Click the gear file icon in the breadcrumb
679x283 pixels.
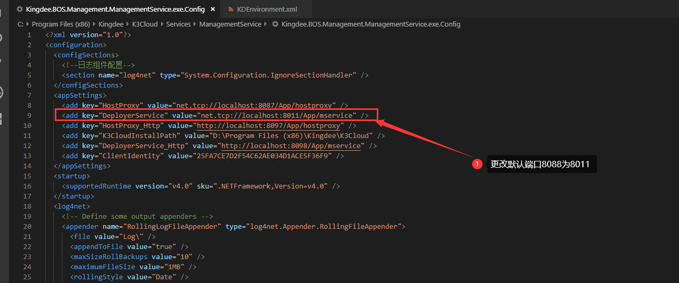point(275,24)
